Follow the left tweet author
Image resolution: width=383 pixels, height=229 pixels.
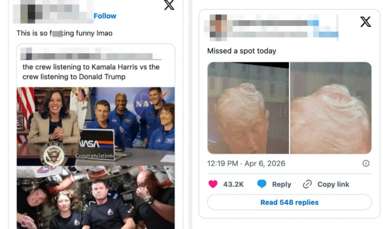(105, 16)
